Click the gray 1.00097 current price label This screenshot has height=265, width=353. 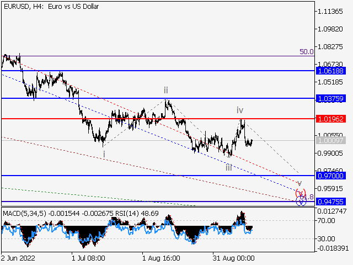331,141
